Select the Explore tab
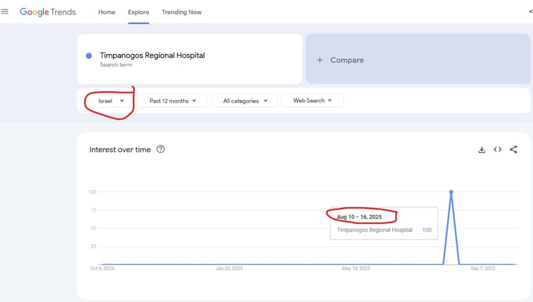 click(x=138, y=12)
